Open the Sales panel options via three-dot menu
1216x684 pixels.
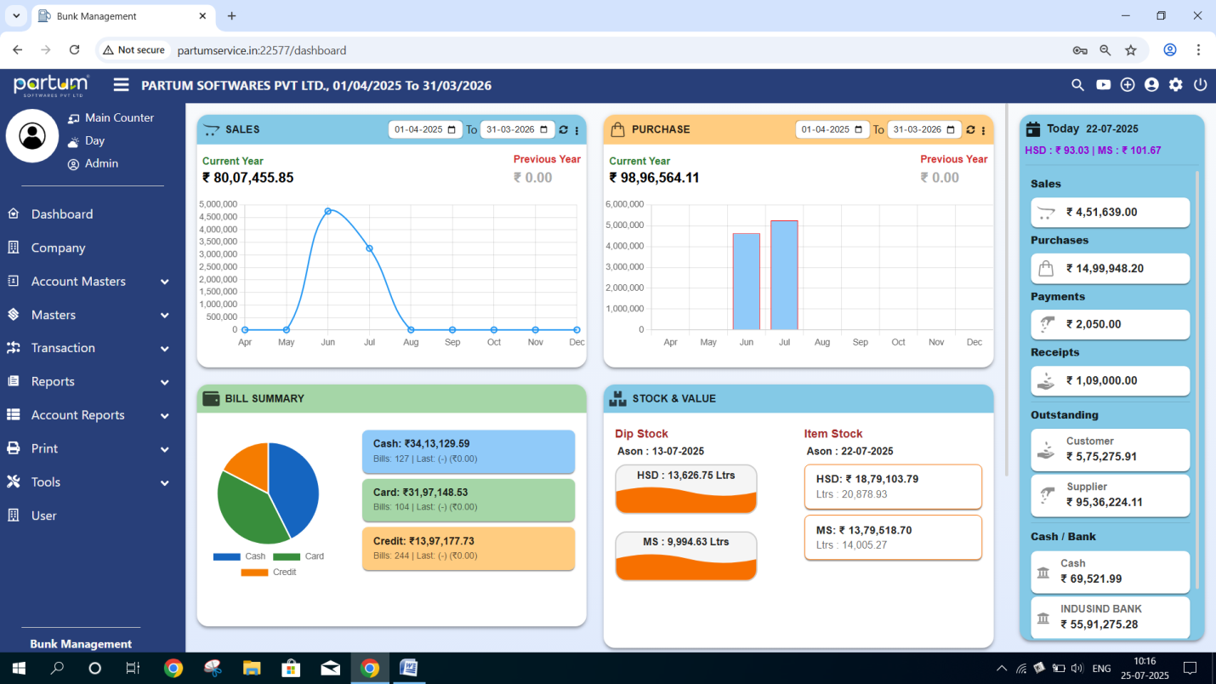tap(577, 129)
